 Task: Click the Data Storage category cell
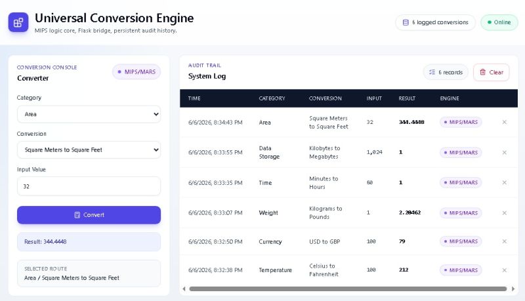[269, 153]
